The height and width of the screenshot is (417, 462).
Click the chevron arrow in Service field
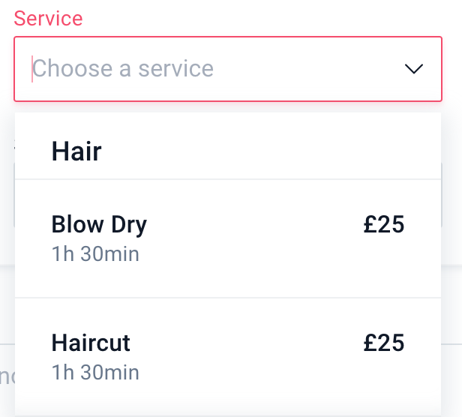pyautogui.click(x=413, y=69)
